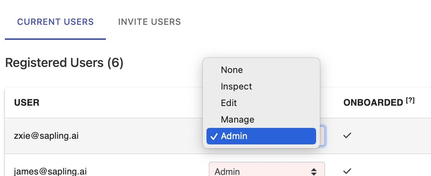Screen dimensions: 431x176
Task: Click the onboarded checkmark for james@sapling.ai
Action: [347, 171]
